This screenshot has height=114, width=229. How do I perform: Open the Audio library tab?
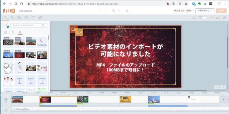click(40, 18)
